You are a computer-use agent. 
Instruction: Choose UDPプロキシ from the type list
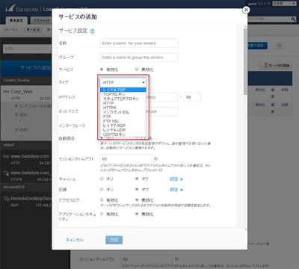coord(123,134)
